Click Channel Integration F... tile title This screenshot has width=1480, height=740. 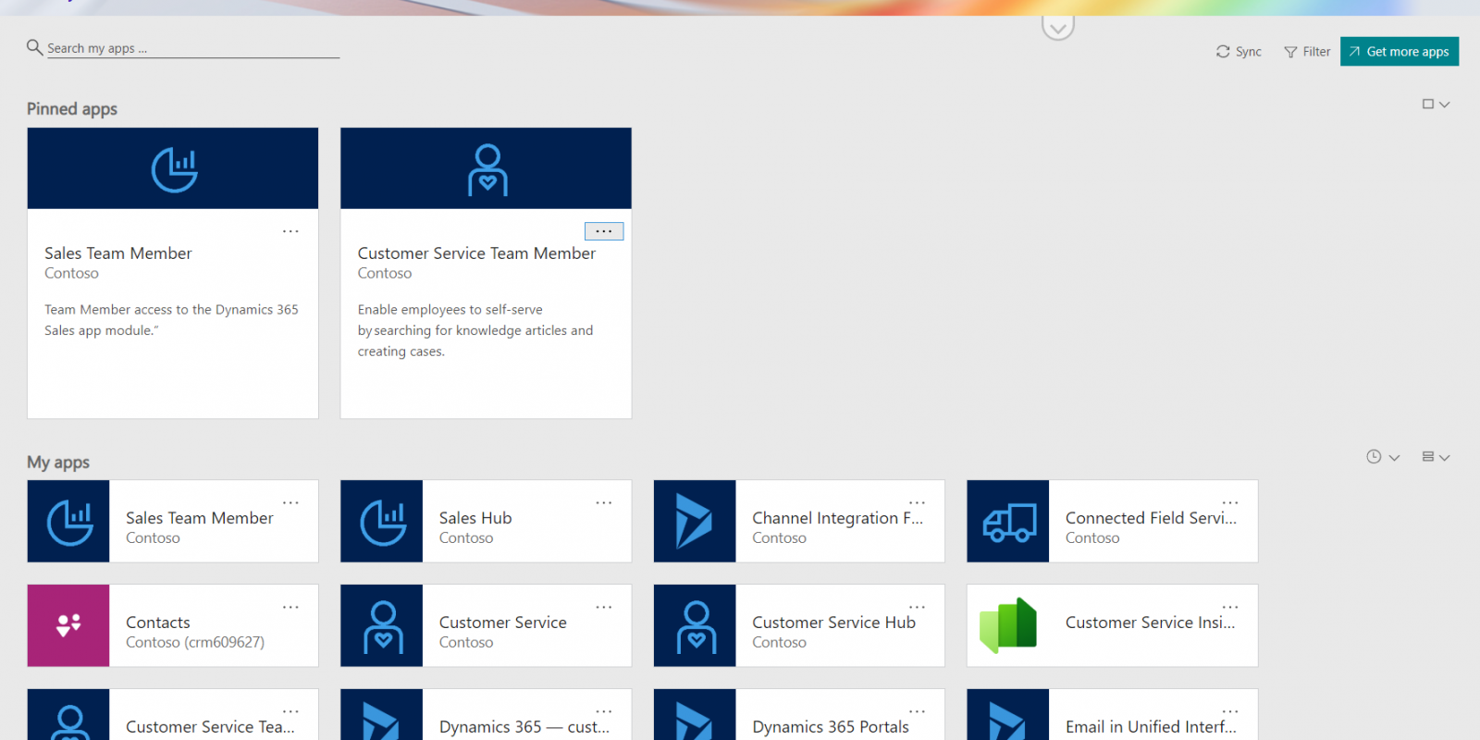838,518
